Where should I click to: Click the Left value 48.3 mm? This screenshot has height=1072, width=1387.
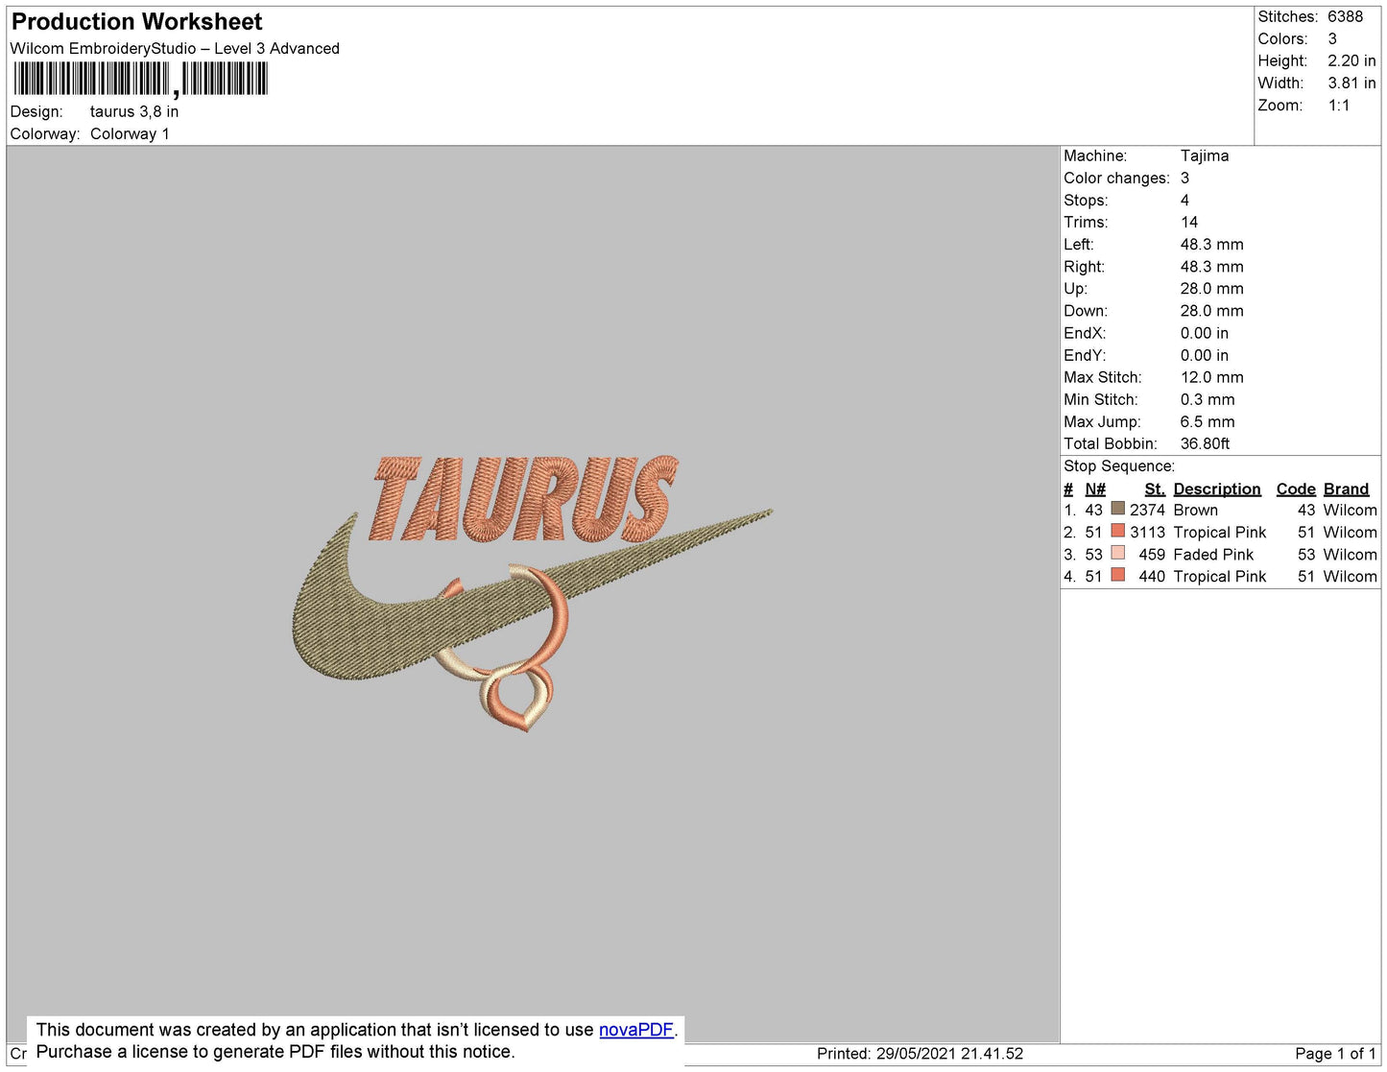[x=1212, y=245]
